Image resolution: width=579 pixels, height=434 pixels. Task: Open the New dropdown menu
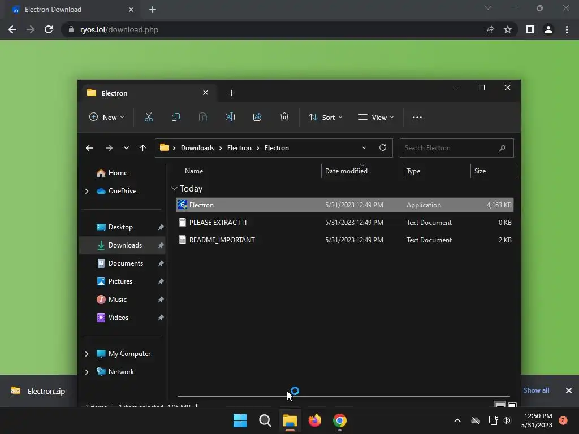click(x=107, y=118)
